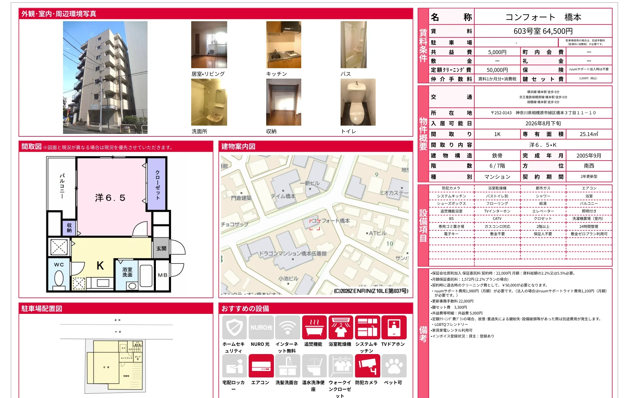632x398 pixels.
Task: Click the 防犯カメラ icon
Action: [367, 366]
